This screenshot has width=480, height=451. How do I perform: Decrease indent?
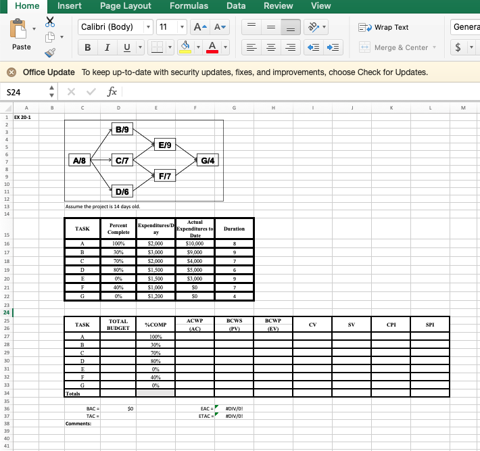coord(313,47)
